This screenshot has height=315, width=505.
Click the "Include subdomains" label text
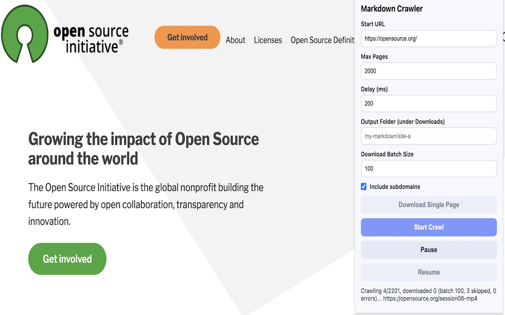(395, 187)
